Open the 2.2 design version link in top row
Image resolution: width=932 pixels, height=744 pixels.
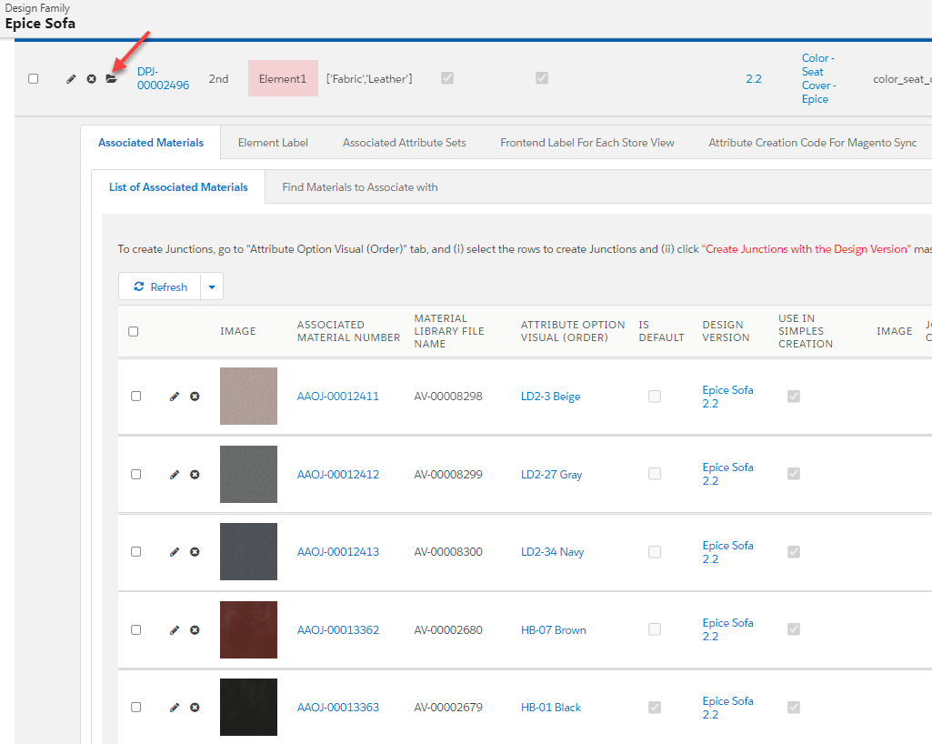tap(754, 78)
